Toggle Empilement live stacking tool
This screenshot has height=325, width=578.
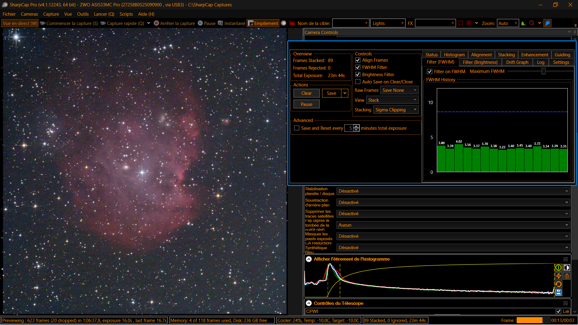pos(263,23)
